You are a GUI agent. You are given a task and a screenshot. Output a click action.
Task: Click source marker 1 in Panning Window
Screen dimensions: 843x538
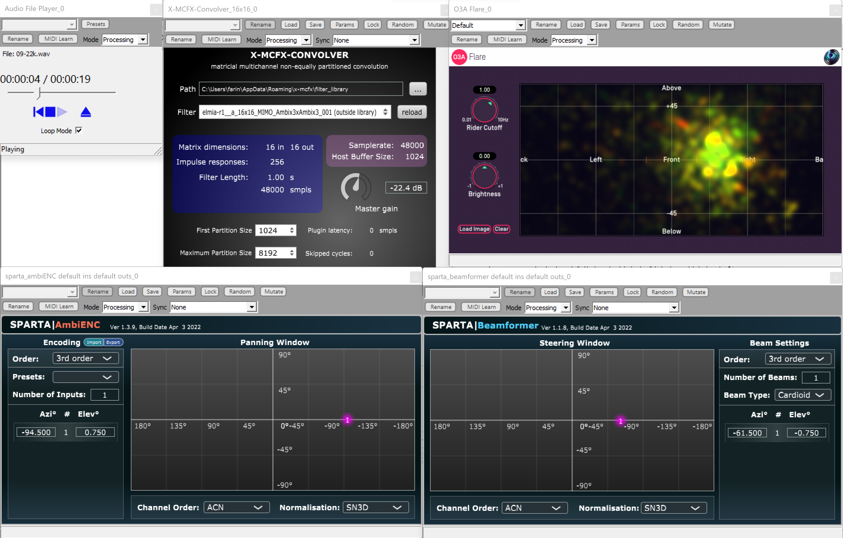(347, 420)
